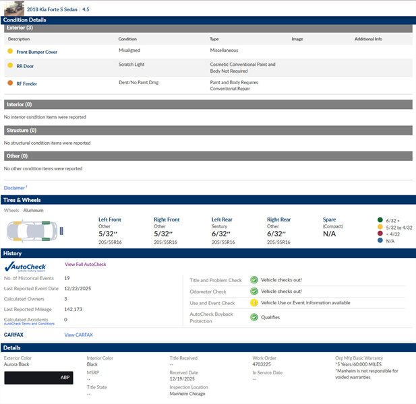The height and width of the screenshot is (404, 416).
Task: Expand the Interior (0) section header
Action: coord(208,104)
